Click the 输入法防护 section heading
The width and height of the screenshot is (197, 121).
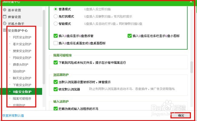tap(61, 101)
